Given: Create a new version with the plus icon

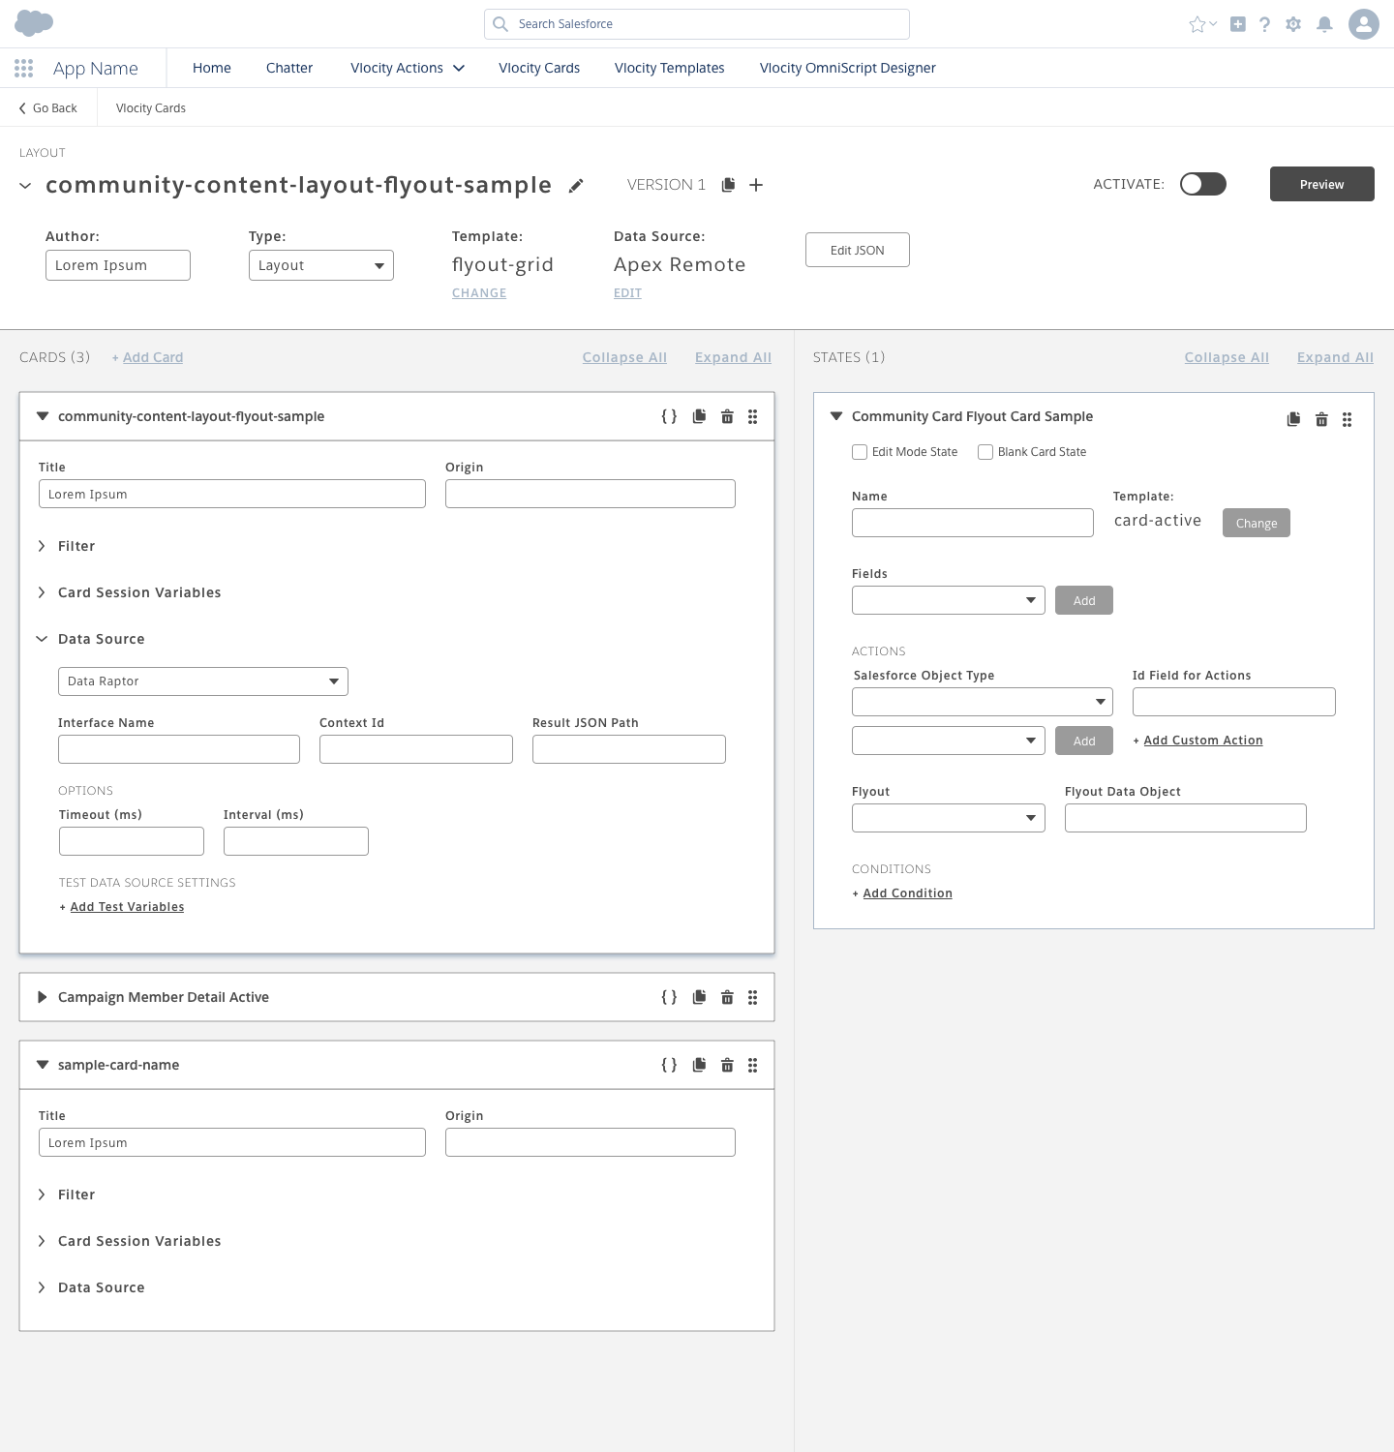Looking at the screenshot, I should click(756, 184).
